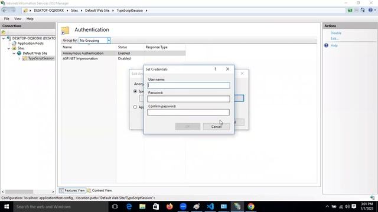Viewport: 378px width, 212px height.
Task: Collapse the DESKTOP-OQ9O5KK server node
Action: [4, 38]
